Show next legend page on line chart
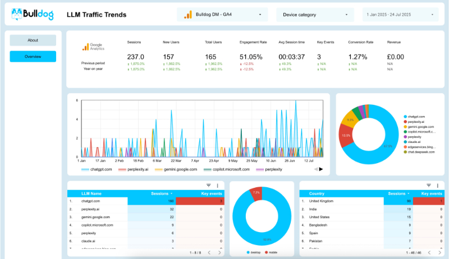 point(321,169)
